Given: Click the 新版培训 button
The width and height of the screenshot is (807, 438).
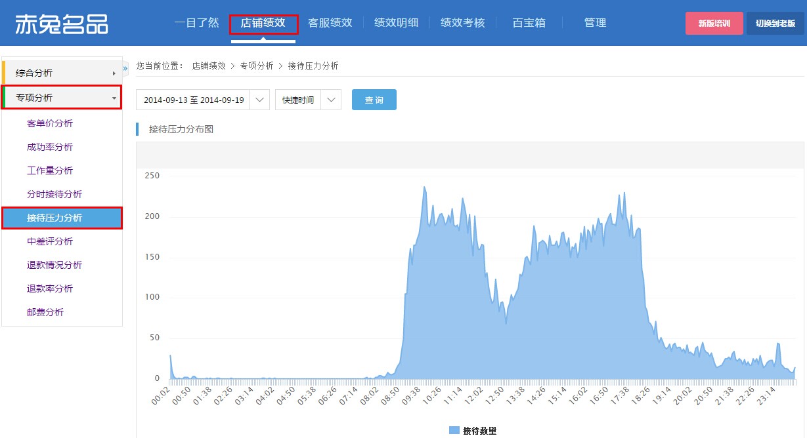Looking at the screenshot, I should point(714,23).
